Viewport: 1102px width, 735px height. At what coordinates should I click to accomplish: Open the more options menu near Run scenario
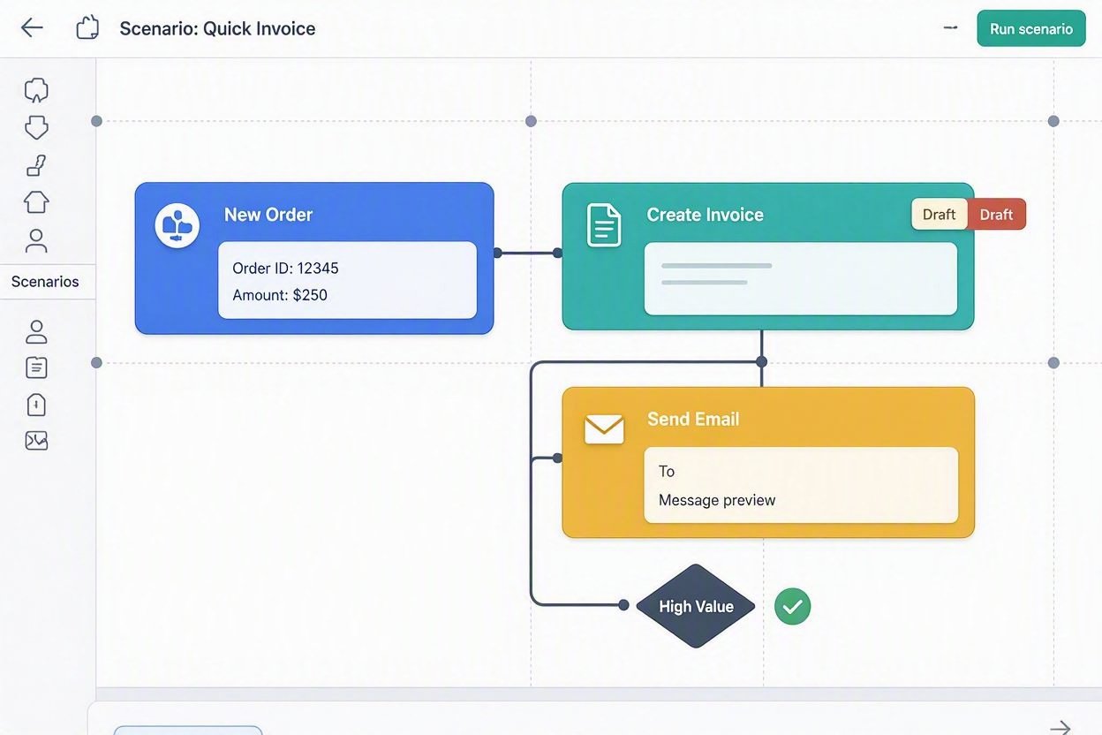coord(950,27)
